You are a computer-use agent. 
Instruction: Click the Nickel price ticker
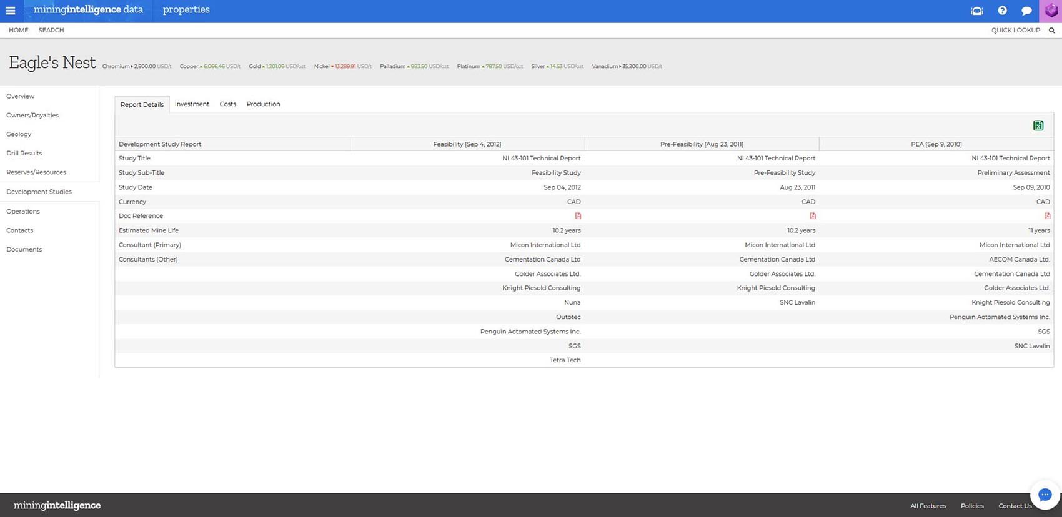tap(343, 66)
